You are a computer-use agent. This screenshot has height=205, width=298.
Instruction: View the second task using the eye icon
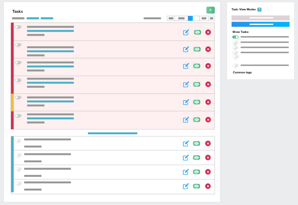pyautogui.click(x=197, y=49)
